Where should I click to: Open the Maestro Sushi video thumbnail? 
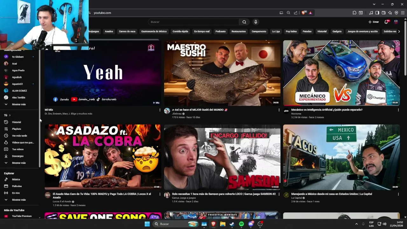tap(222, 73)
